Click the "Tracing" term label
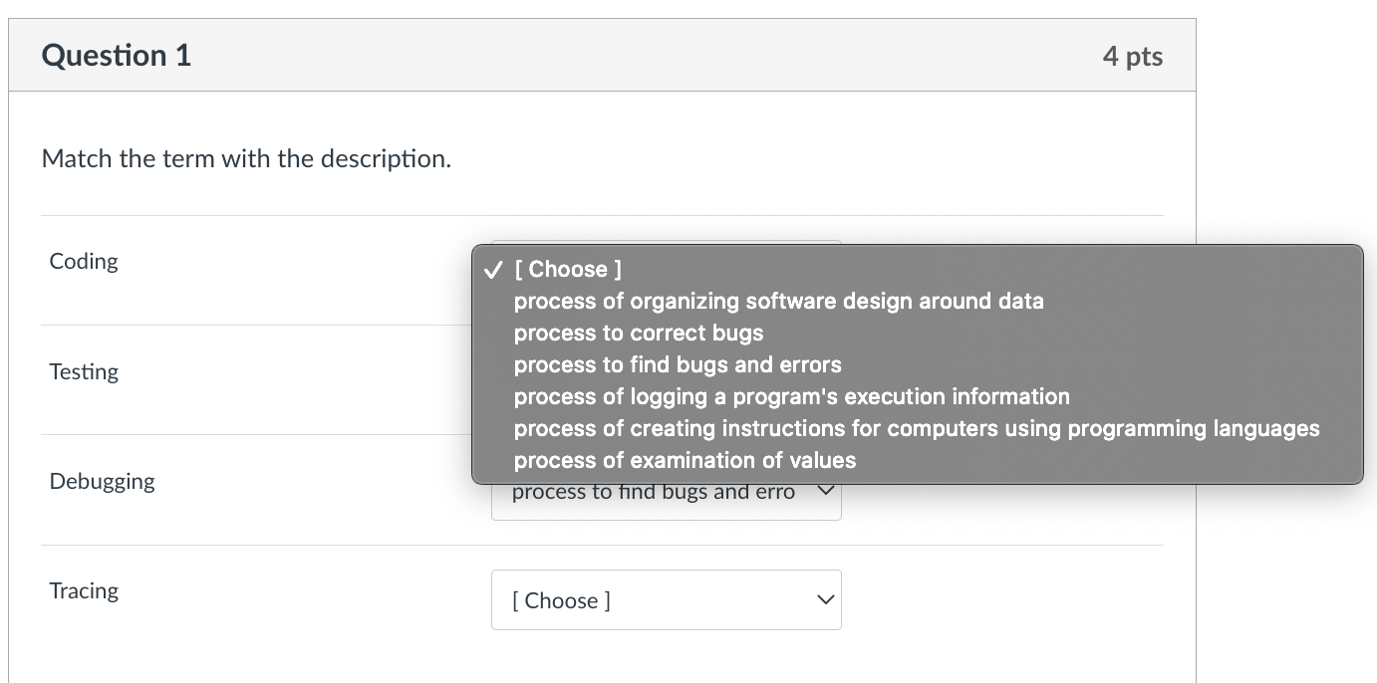The height and width of the screenshot is (683, 1377). (84, 591)
